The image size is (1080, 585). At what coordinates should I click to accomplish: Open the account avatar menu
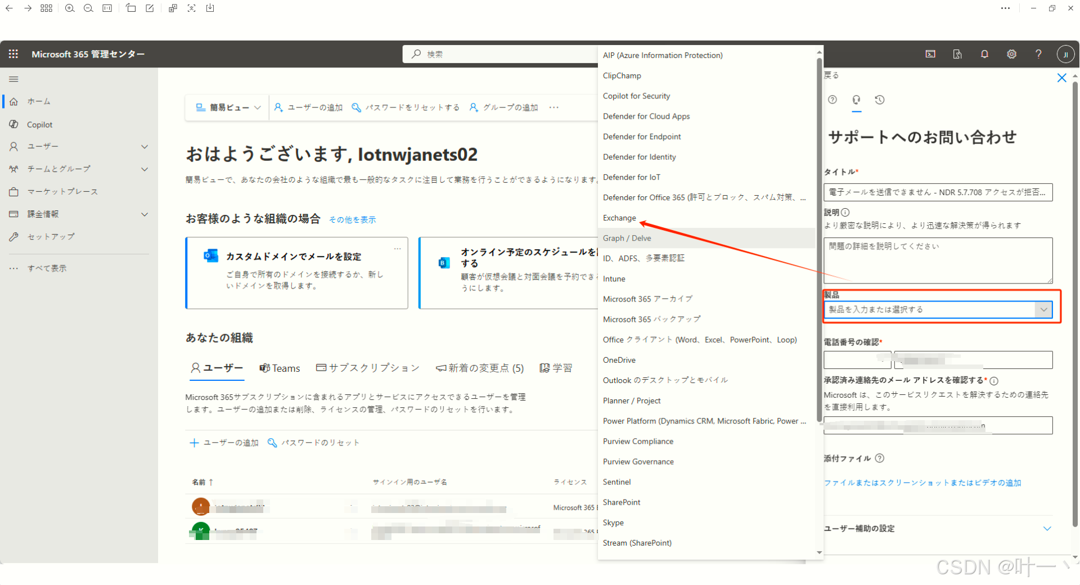(1065, 54)
